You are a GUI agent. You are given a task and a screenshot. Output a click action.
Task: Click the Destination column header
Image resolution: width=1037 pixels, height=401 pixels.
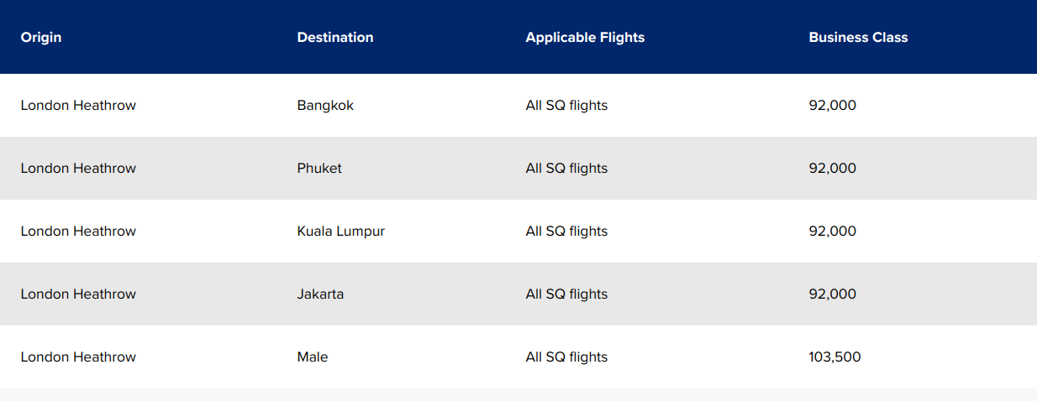(x=335, y=37)
